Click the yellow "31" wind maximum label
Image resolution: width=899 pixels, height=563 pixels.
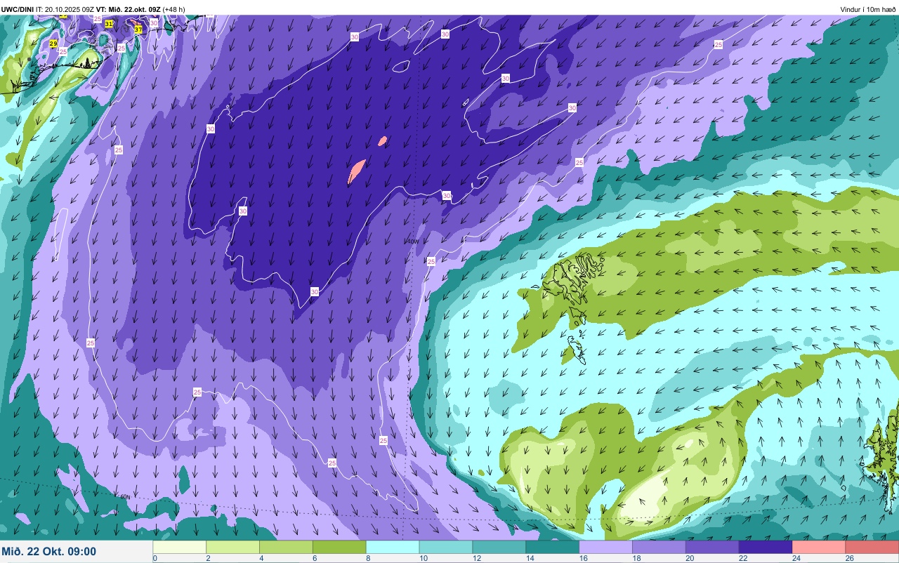click(x=109, y=24)
